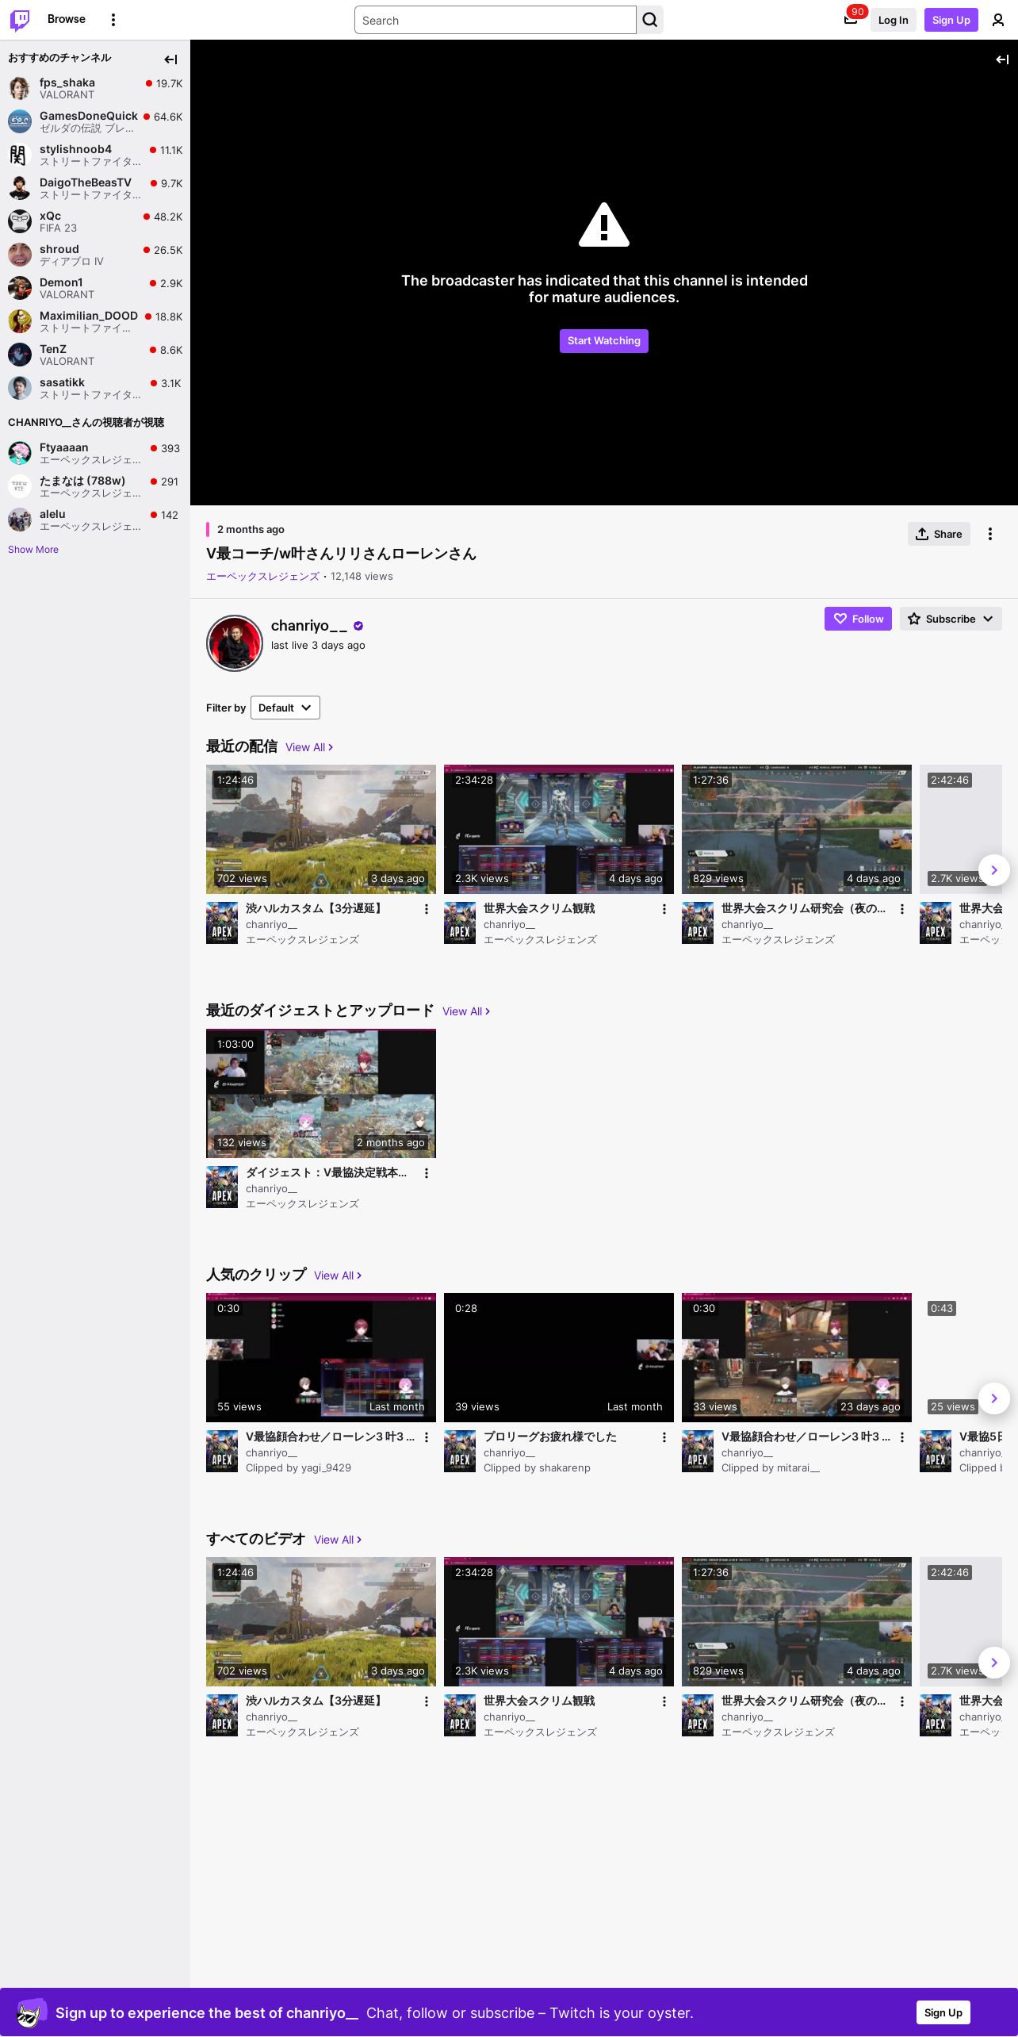Open options for 世界大会スクリム研究会 in すべてのビデオ

tap(902, 1701)
